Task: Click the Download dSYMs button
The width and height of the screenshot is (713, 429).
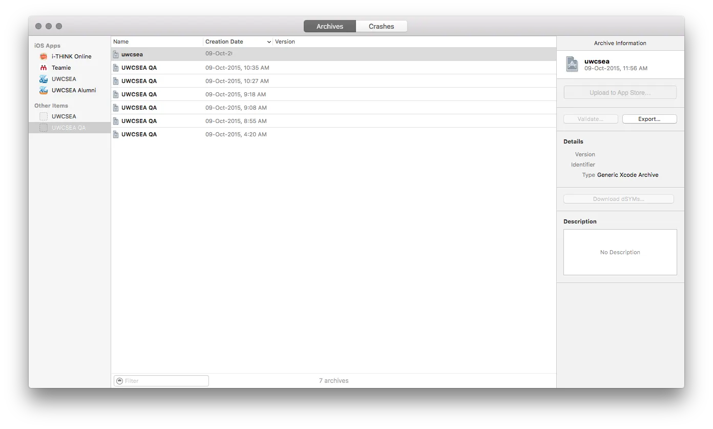Action: [619, 199]
